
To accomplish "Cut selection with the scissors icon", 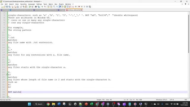I will [21, 7].
